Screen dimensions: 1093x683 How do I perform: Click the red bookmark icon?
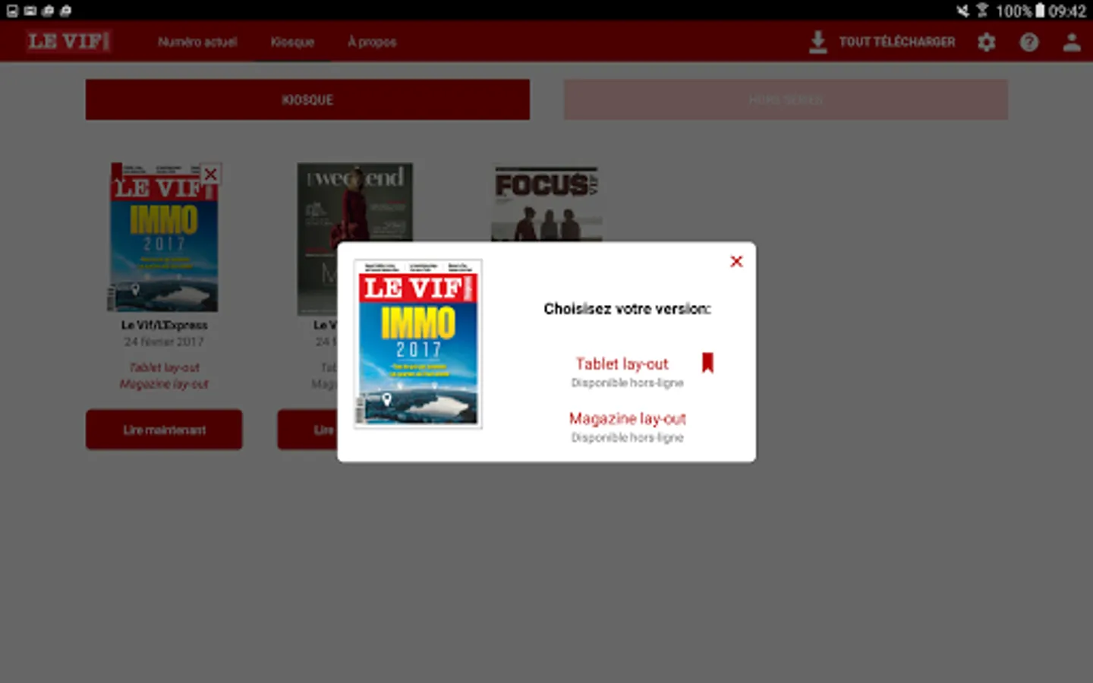(707, 363)
